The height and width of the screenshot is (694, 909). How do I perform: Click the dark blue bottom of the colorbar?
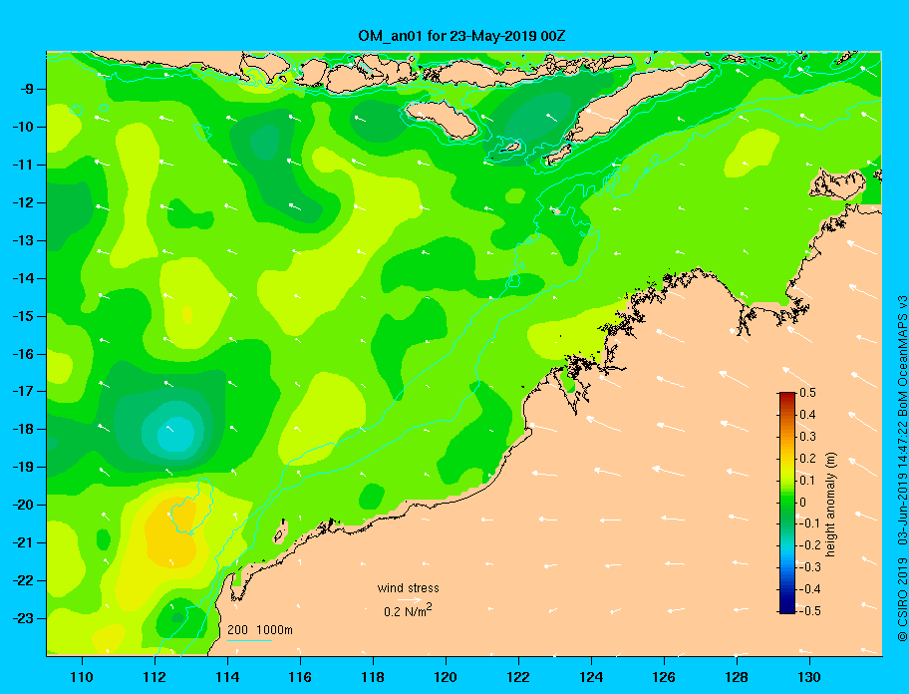pyautogui.click(x=787, y=608)
